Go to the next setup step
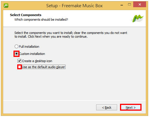This screenshot has width=151, height=117. tap(131, 107)
